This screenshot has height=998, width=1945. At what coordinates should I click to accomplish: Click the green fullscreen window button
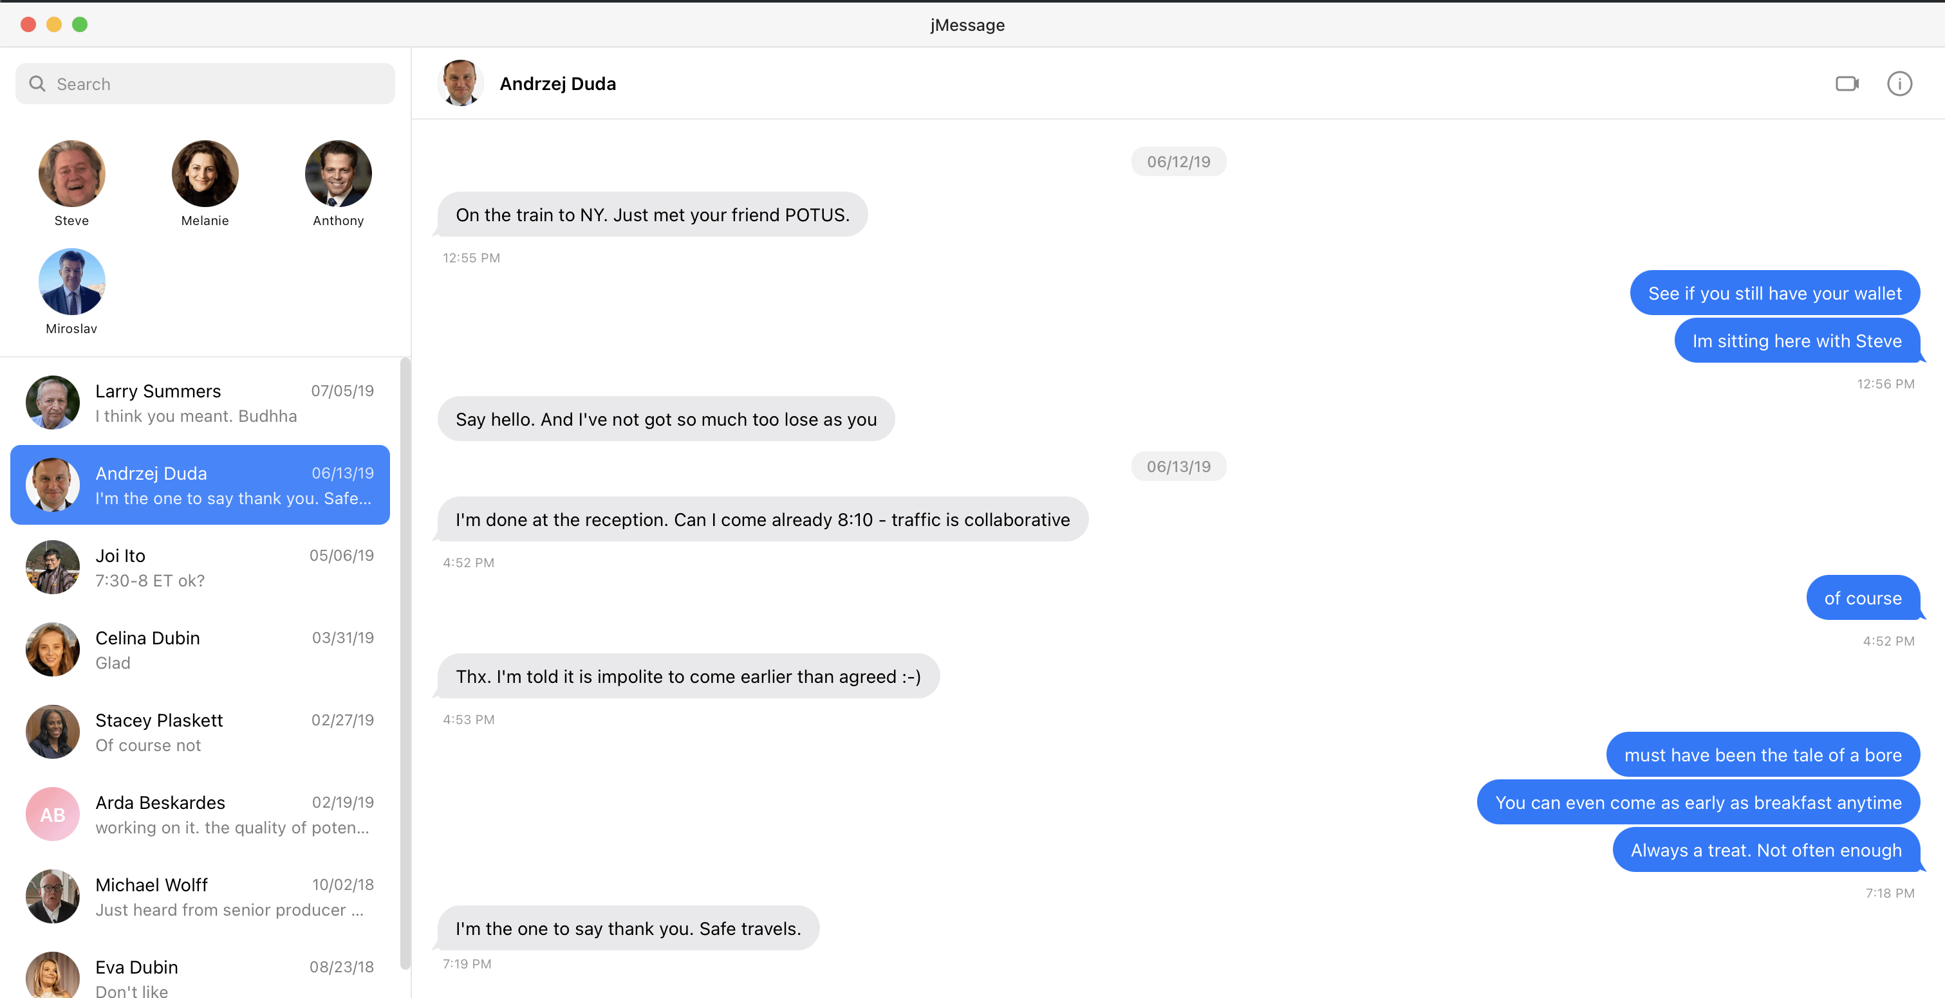pyautogui.click(x=80, y=25)
